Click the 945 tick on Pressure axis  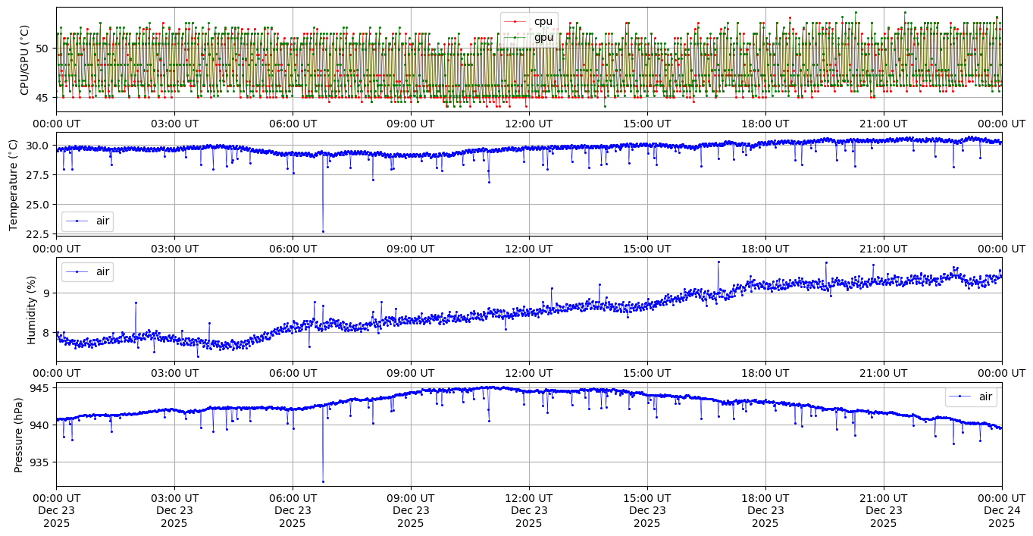click(41, 388)
